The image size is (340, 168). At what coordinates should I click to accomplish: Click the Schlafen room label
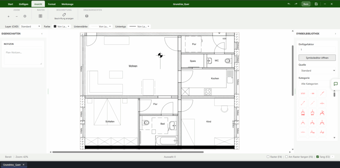(110, 122)
